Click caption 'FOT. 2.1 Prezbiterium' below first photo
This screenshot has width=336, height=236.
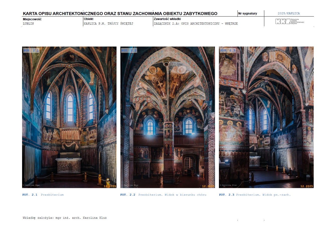click(x=43, y=195)
